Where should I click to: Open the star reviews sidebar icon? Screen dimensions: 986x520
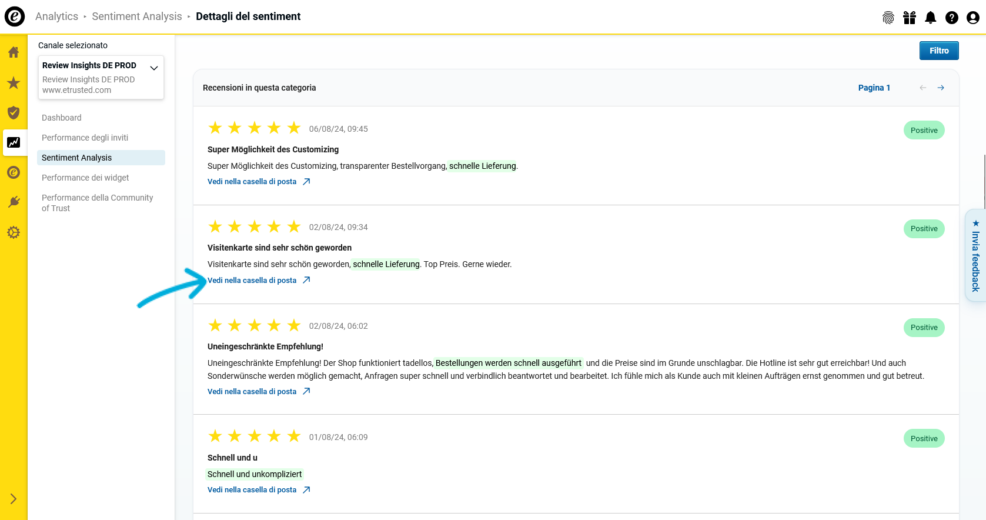click(14, 82)
